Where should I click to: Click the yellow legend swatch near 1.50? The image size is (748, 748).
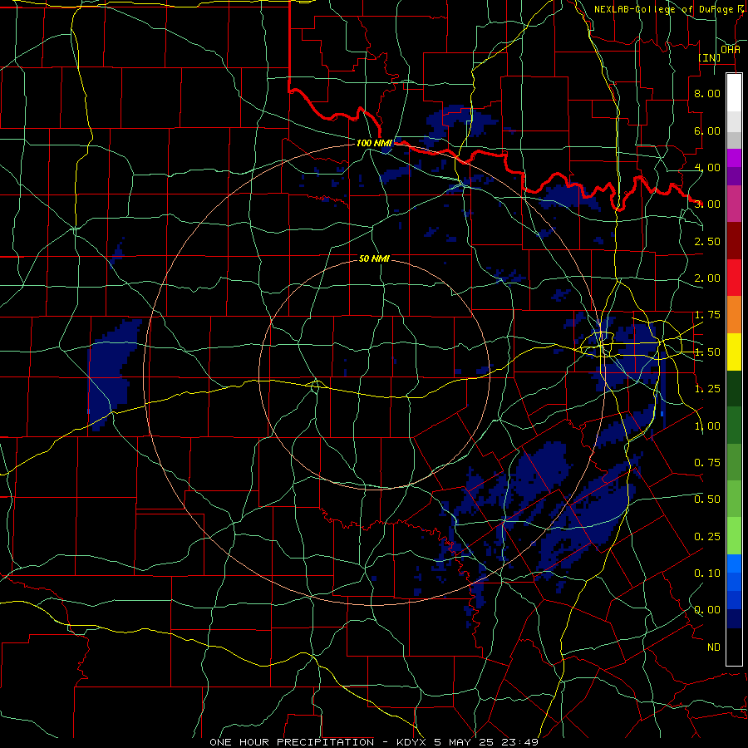(x=734, y=352)
